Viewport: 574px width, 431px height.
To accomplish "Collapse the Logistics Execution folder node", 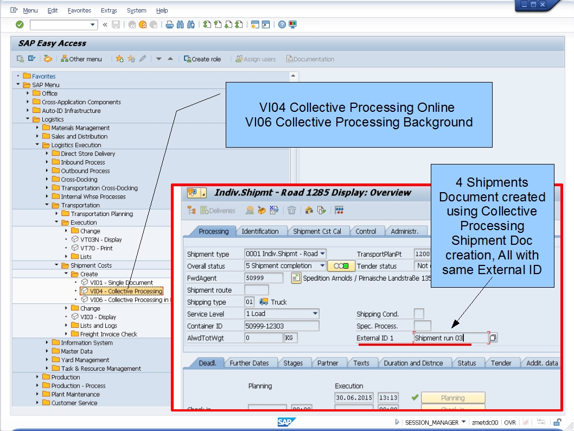I will tap(37, 144).
